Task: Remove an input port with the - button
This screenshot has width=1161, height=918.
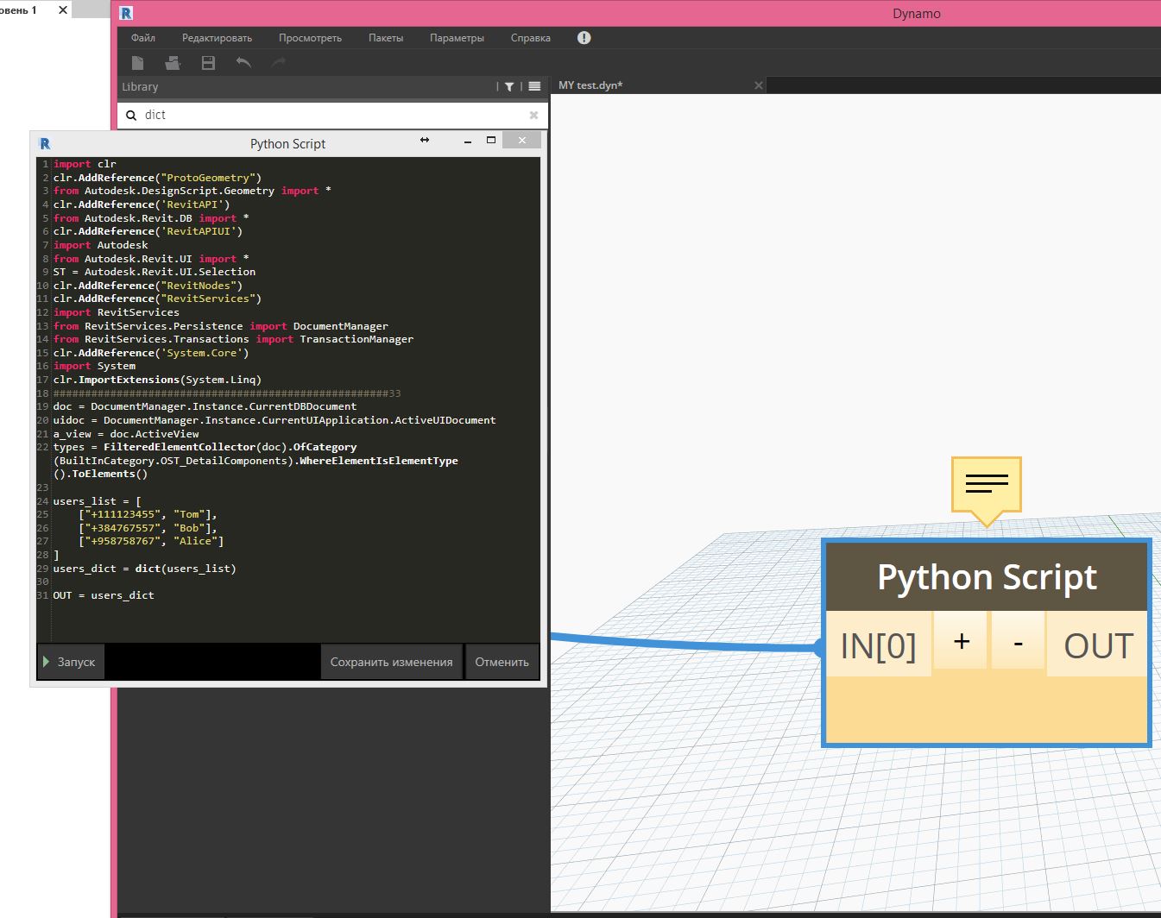Action: (x=1019, y=641)
